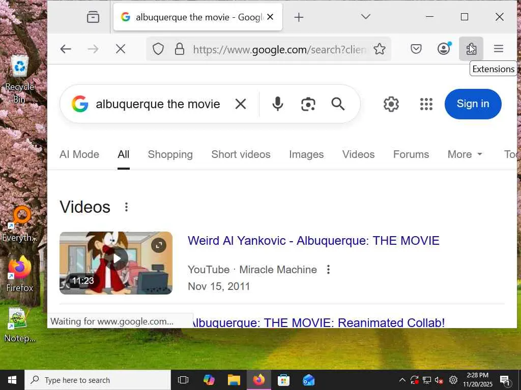The image size is (521, 390).
Task: Open Recycle Bin desktop icon
Action: (x=20, y=79)
